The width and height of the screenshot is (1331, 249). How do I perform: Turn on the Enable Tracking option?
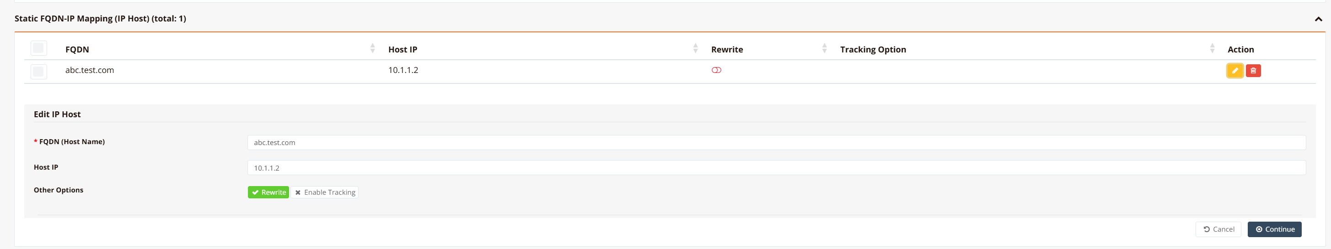324,192
